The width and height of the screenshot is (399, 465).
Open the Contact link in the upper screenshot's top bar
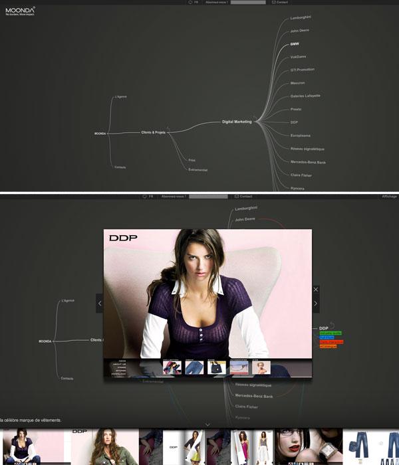click(280, 2)
